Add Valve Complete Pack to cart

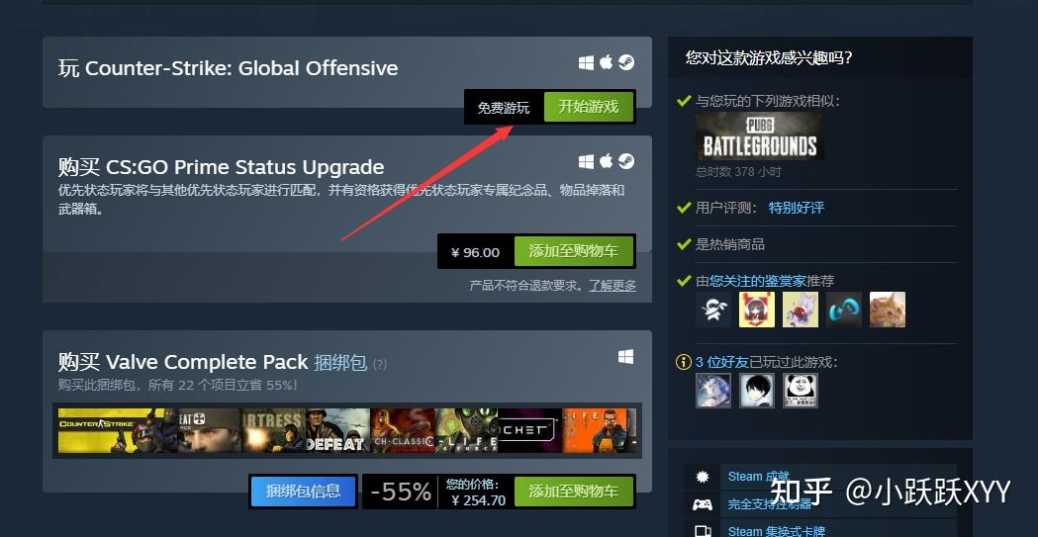click(x=573, y=492)
